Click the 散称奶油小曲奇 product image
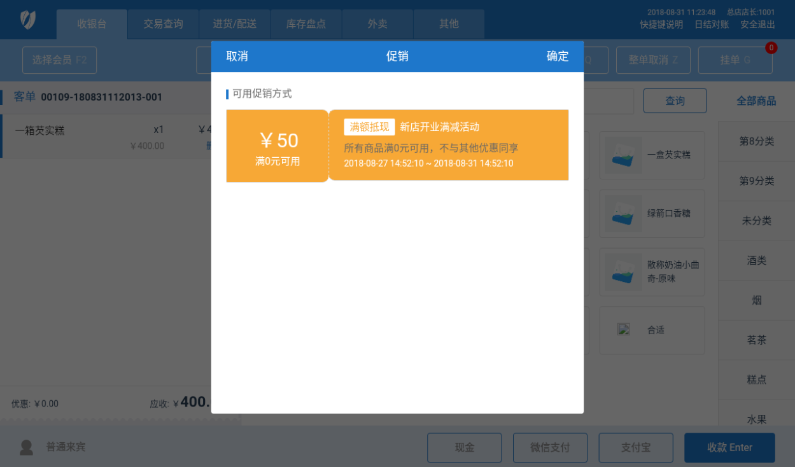This screenshot has height=467, width=795. coord(623,272)
